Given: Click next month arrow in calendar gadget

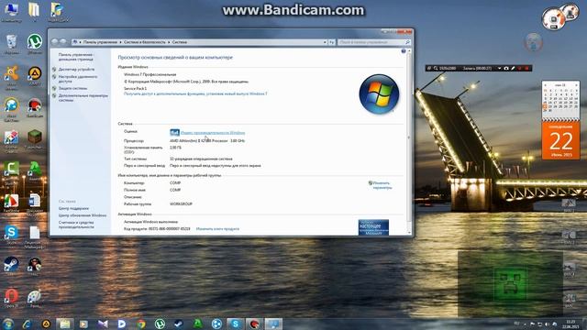Looking at the screenshot, I should point(576,85).
